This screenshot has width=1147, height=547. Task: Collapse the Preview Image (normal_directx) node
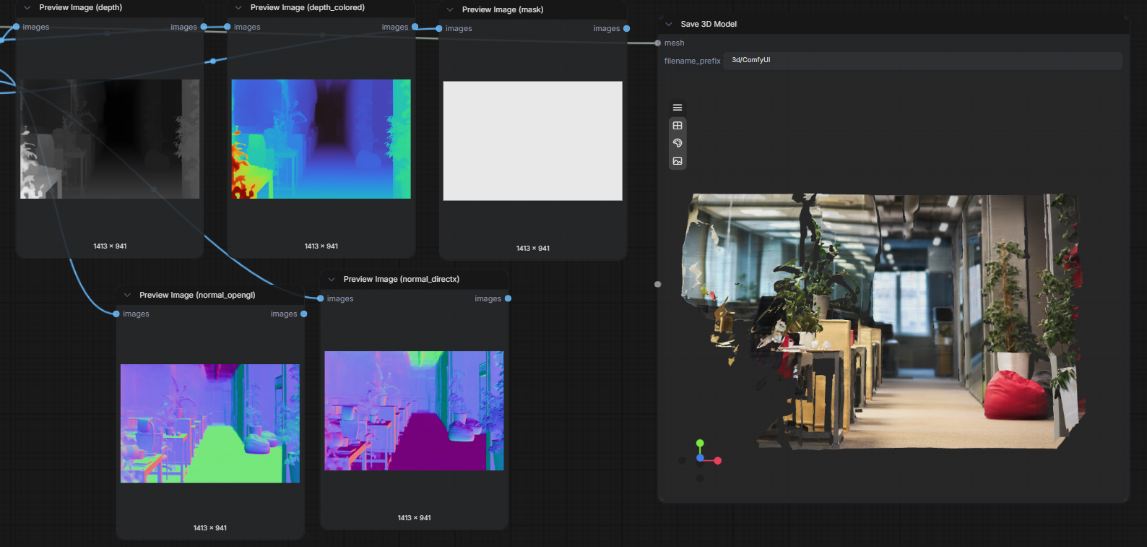332,280
